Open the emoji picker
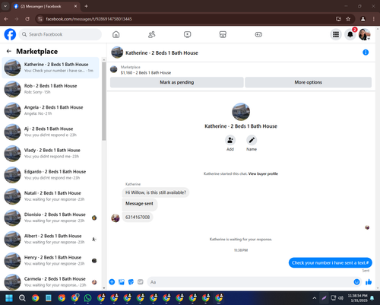Viewport: 380px width, 305px height. [x=356, y=282]
